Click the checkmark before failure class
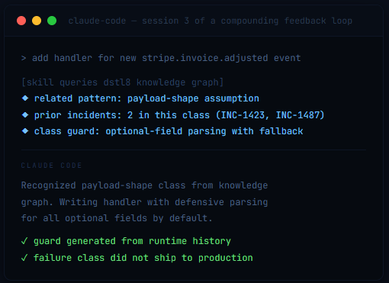 [x=24, y=258]
